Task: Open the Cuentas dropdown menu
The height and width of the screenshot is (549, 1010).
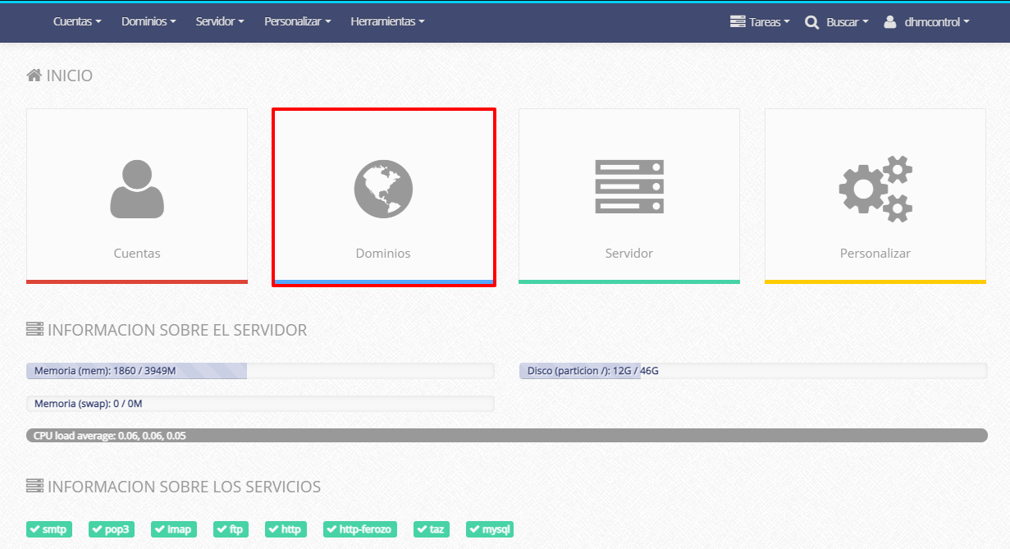Action: click(x=77, y=22)
